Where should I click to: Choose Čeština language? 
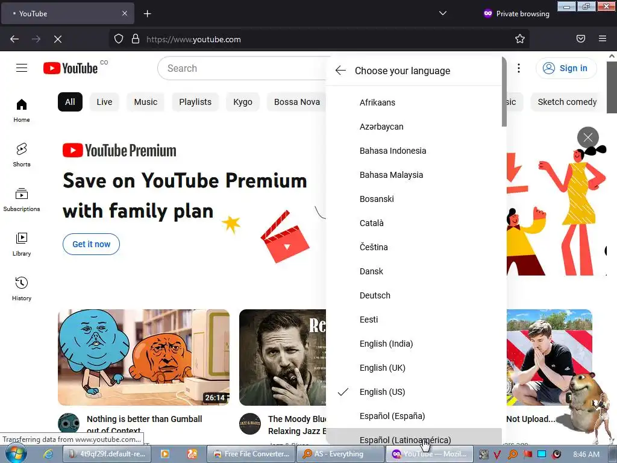tap(414, 247)
